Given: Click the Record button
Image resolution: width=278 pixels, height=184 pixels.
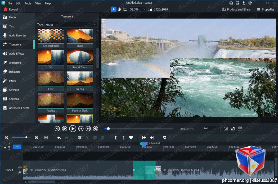Looking at the screenshot, I should click(11, 10).
